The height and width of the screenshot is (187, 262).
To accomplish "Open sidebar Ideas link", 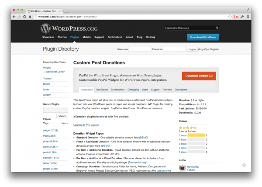I will pyautogui.click(x=46, y=90).
